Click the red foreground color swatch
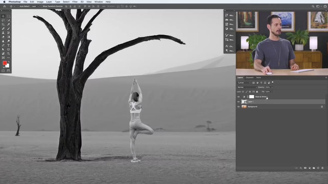The width and height of the screenshot is (328, 184). click(5, 63)
